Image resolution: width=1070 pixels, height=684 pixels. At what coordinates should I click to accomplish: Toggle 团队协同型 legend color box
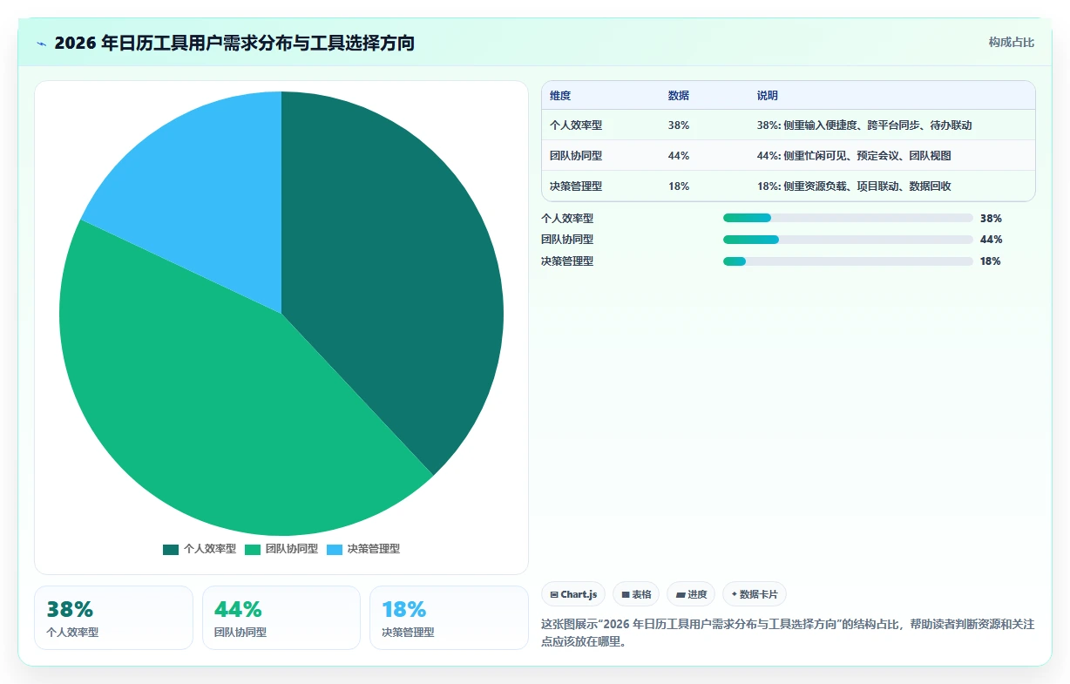[253, 549]
